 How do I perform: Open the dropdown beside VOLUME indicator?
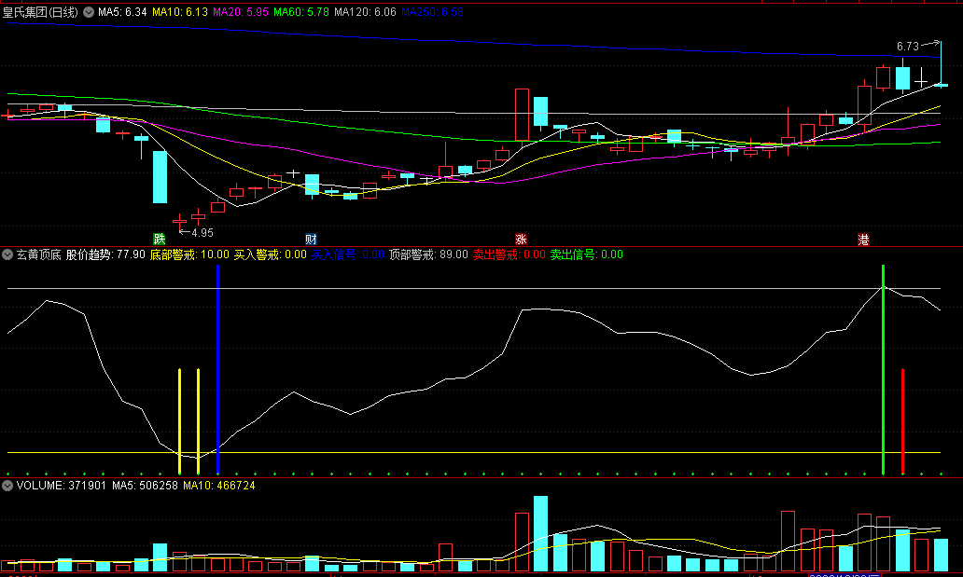coord(7,486)
